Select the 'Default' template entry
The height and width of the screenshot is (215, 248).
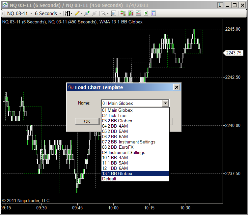pos(135,179)
